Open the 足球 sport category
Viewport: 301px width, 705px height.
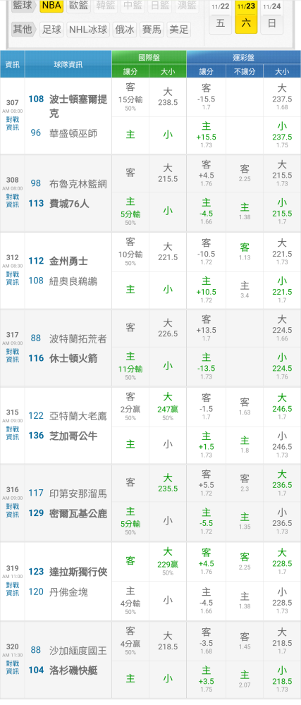(x=51, y=30)
